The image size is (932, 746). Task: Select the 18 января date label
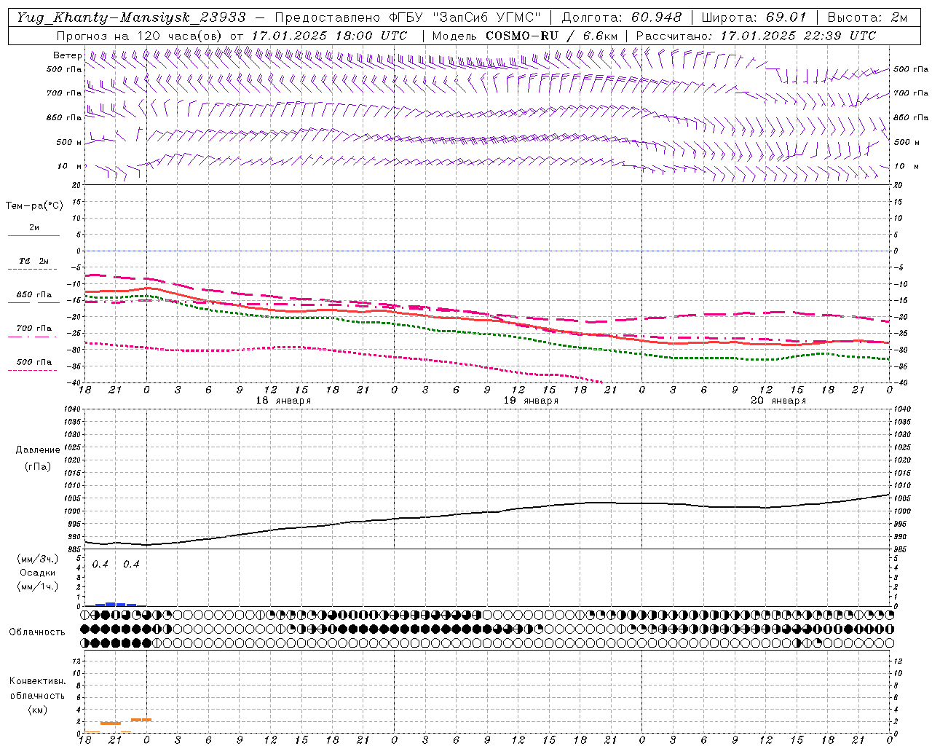[x=283, y=401]
